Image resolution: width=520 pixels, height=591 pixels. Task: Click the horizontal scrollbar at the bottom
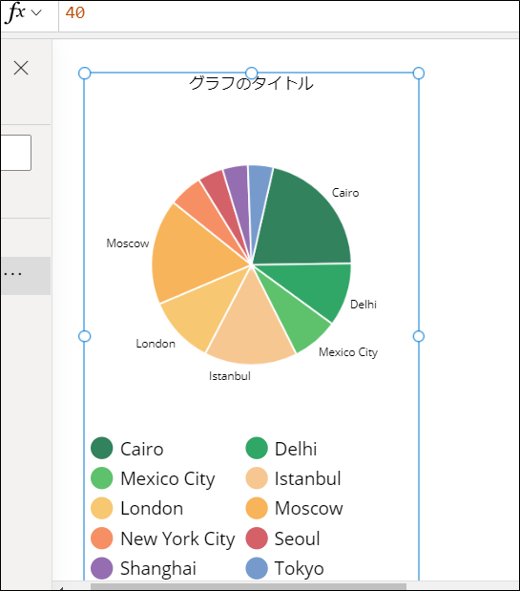point(248,587)
